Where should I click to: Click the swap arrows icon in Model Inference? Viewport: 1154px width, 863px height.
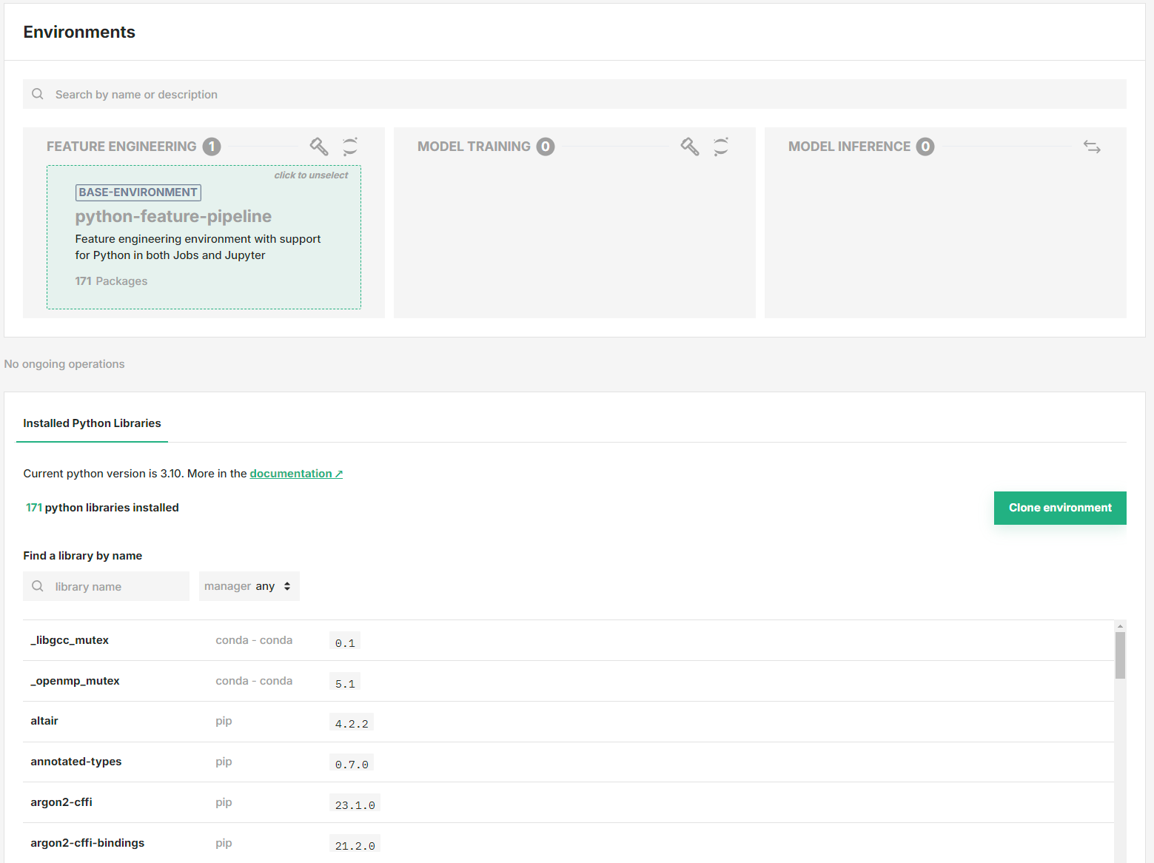coord(1092,147)
